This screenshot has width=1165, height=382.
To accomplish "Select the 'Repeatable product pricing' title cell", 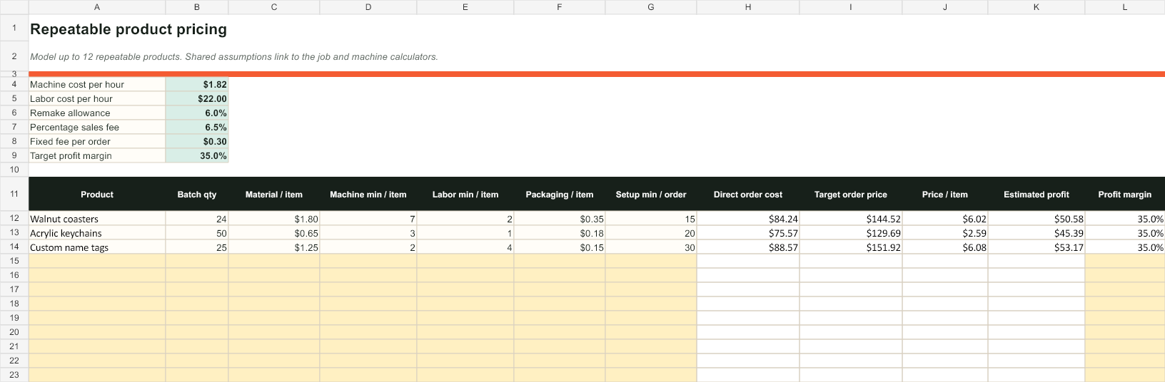I will (128, 29).
